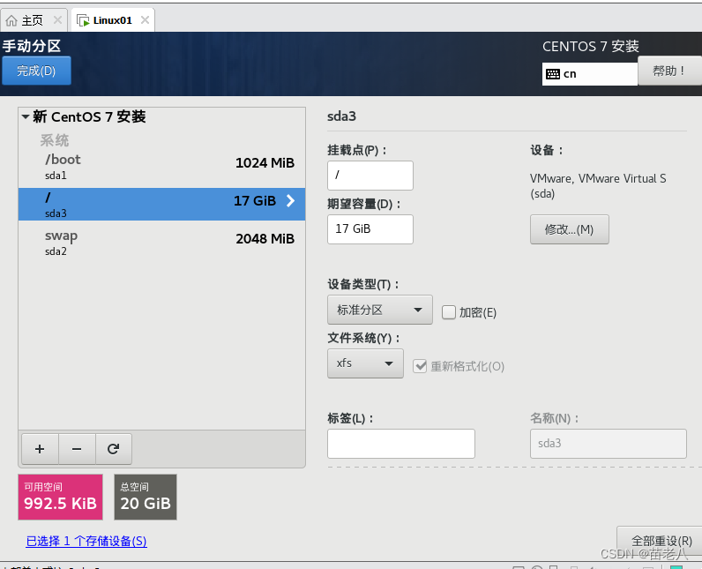Click the add mount point plus button

40,448
